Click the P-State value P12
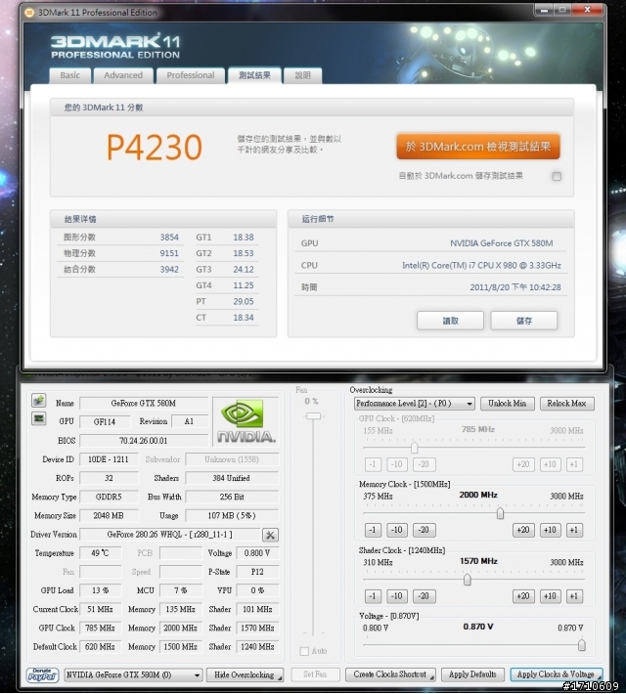This screenshot has width=626, height=694. (x=257, y=572)
